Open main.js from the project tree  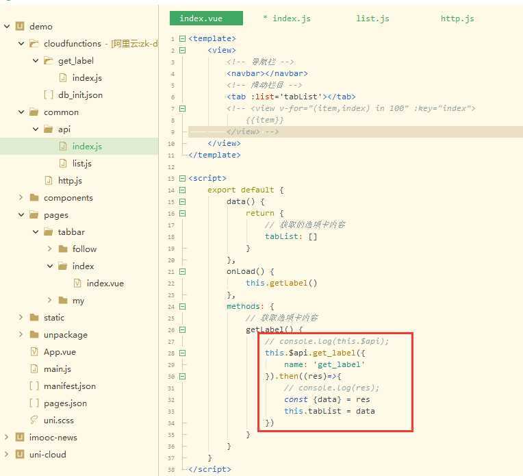[57, 368]
